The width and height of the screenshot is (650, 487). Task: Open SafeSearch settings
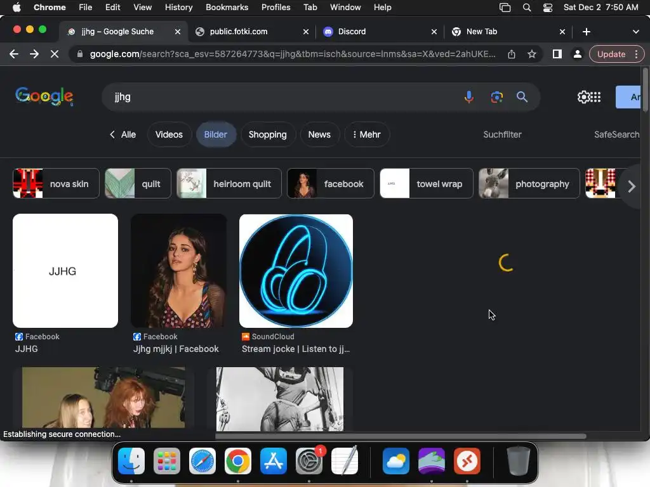pos(616,134)
